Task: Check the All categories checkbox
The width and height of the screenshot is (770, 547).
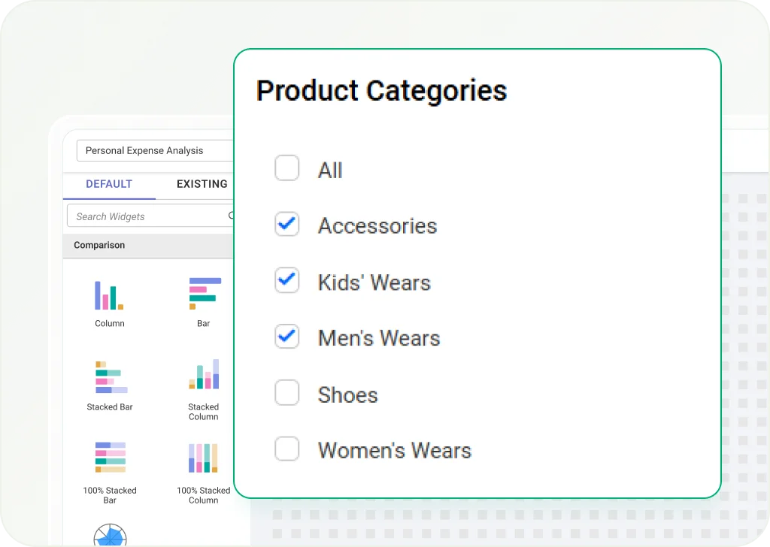Action: [x=286, y=168]
